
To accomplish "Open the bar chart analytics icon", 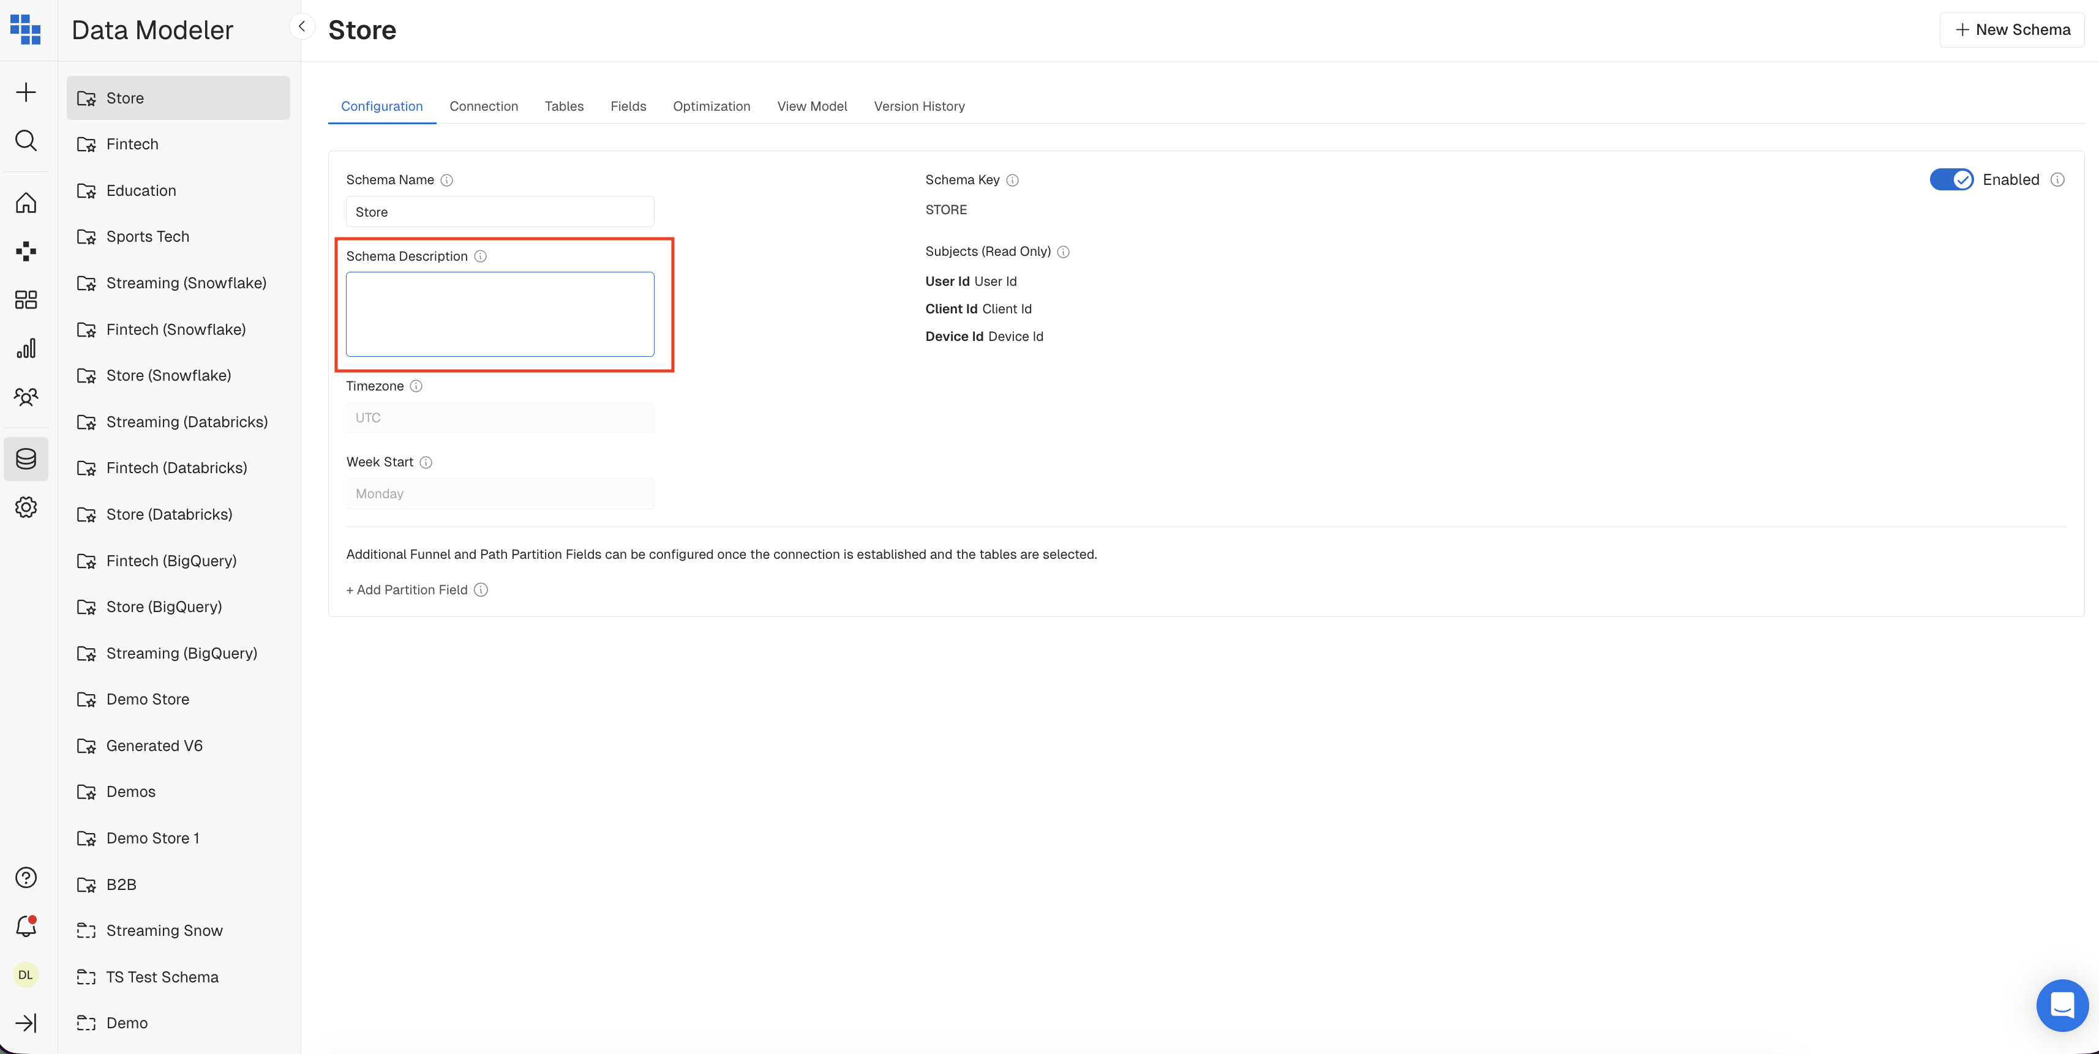I will coord(26,349).
